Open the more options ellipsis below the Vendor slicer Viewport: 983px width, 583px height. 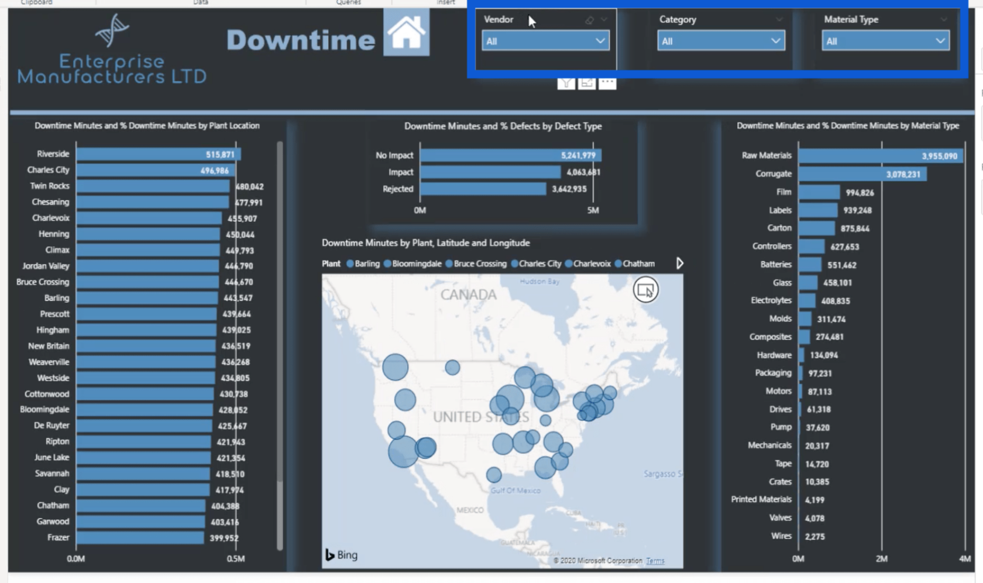click(607, 83)
